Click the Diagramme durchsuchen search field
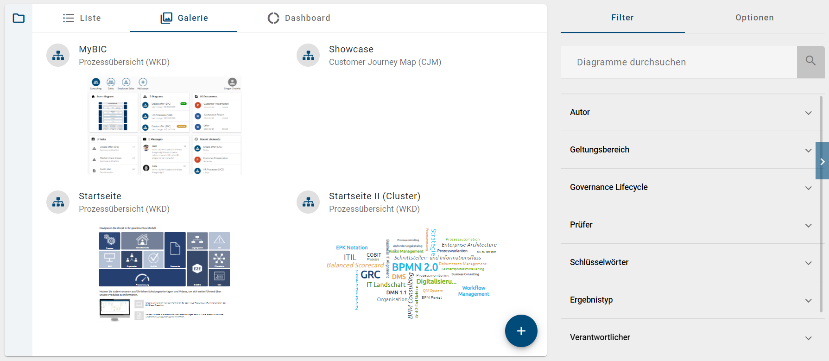The image size is (829, 361). click(x=678, y=62)
